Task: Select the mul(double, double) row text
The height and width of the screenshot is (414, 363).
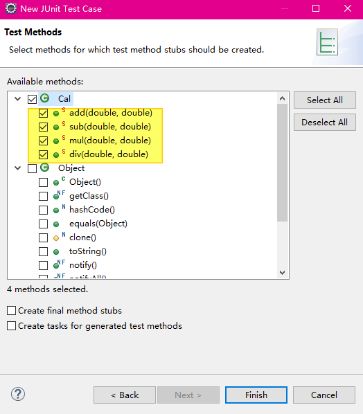Action: click(x=110, y=141)
